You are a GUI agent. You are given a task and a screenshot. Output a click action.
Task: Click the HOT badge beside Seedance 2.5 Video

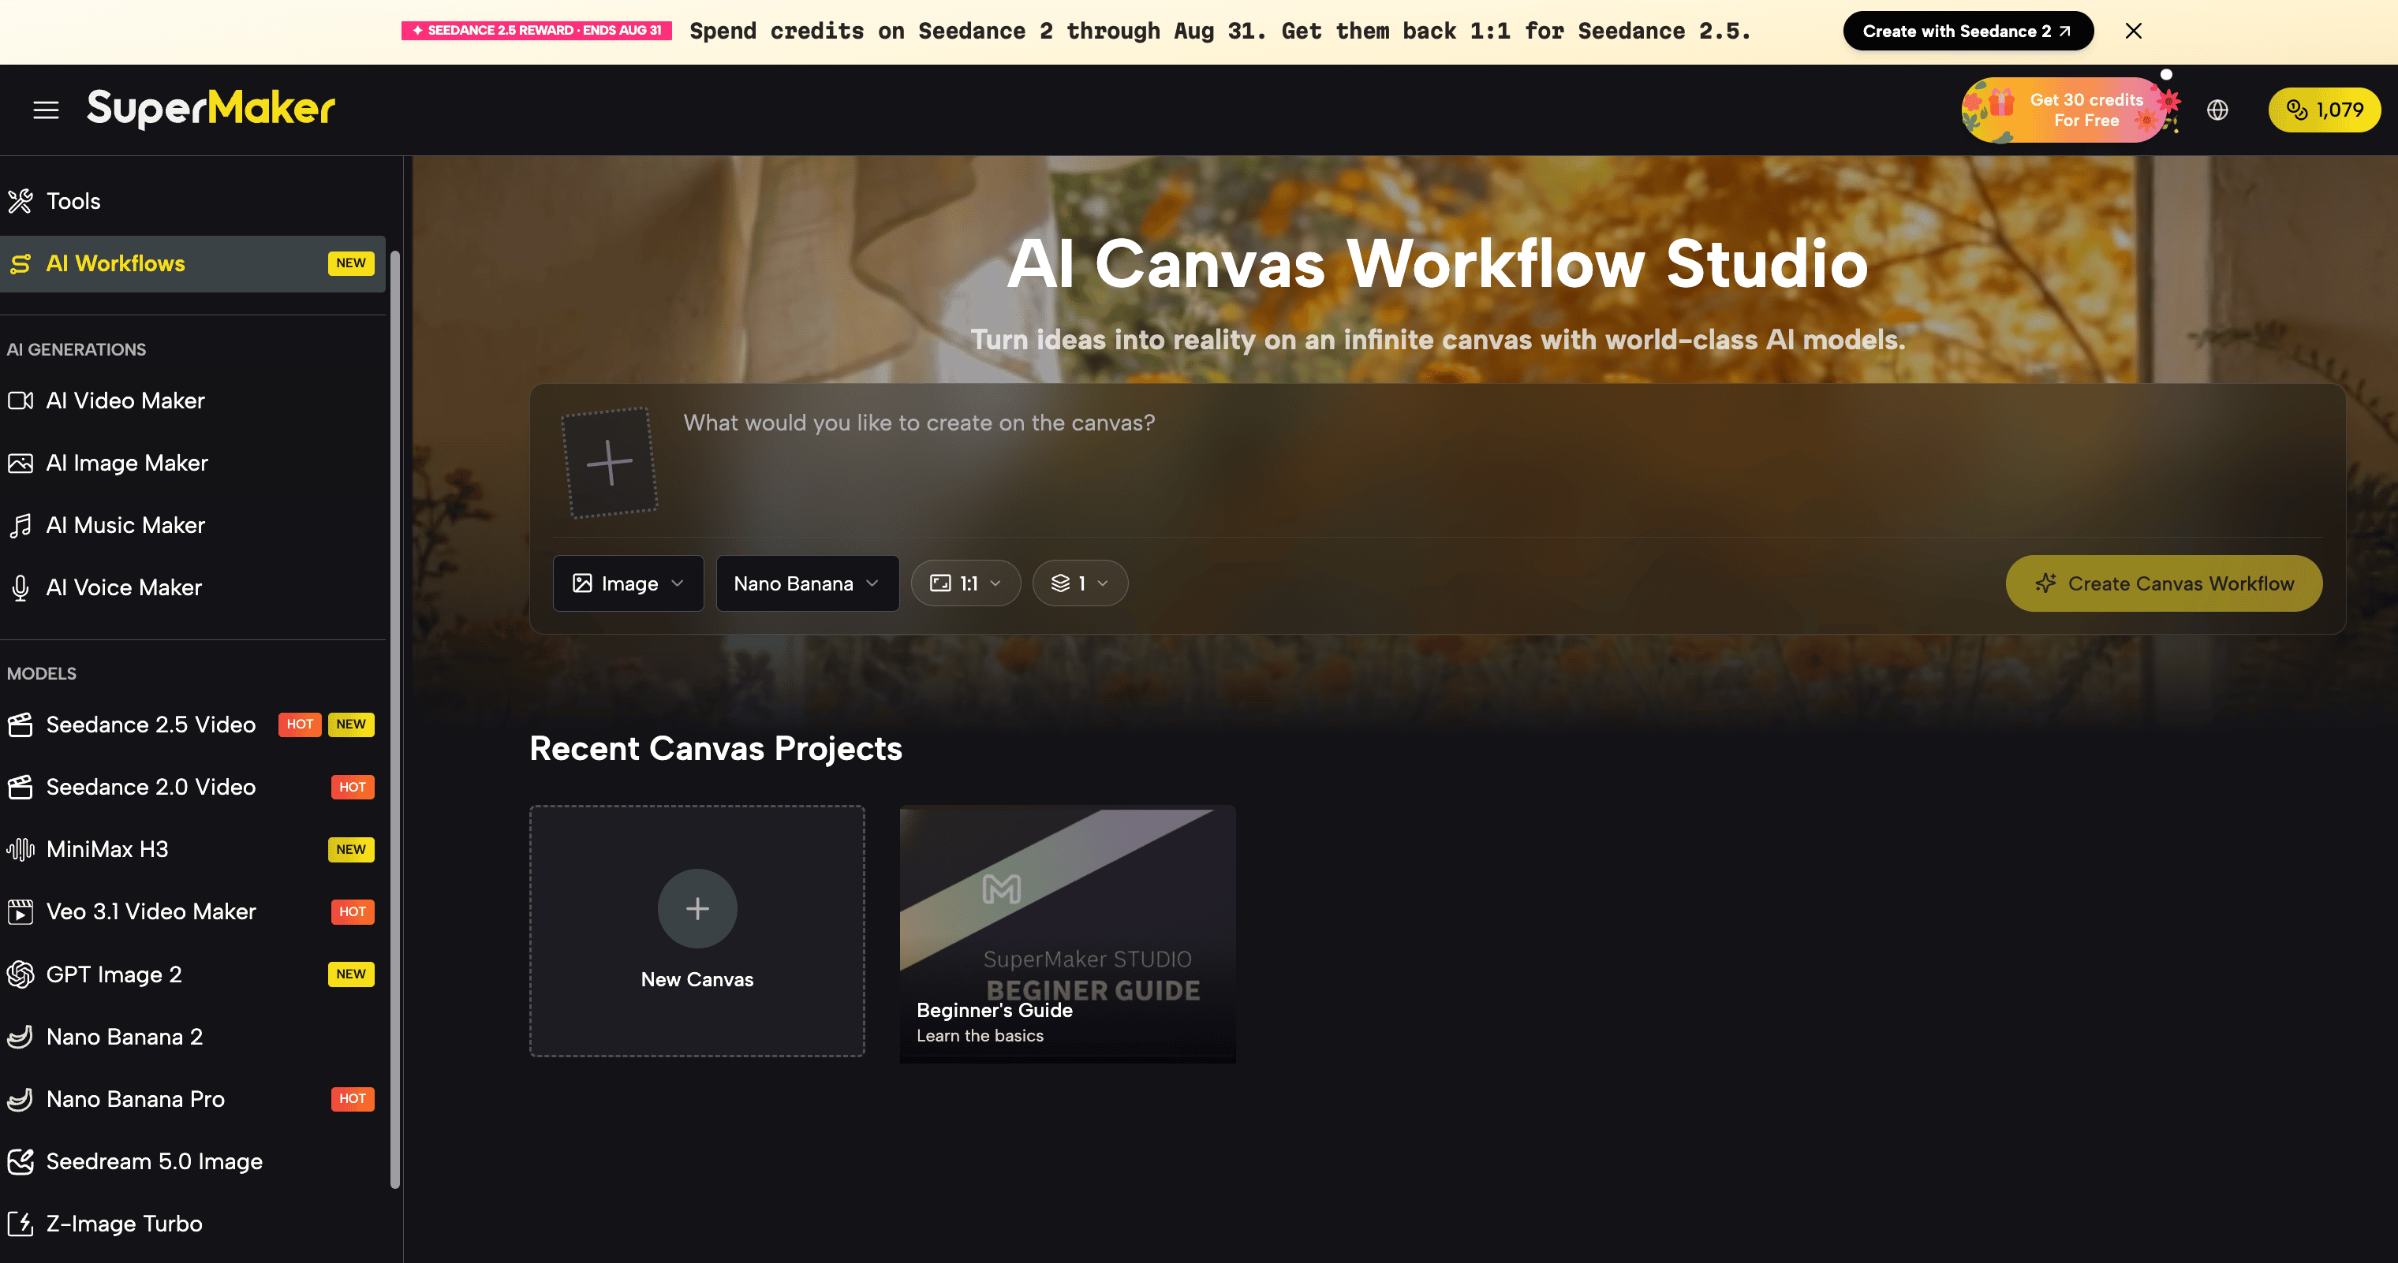click(x=300, y=724)
